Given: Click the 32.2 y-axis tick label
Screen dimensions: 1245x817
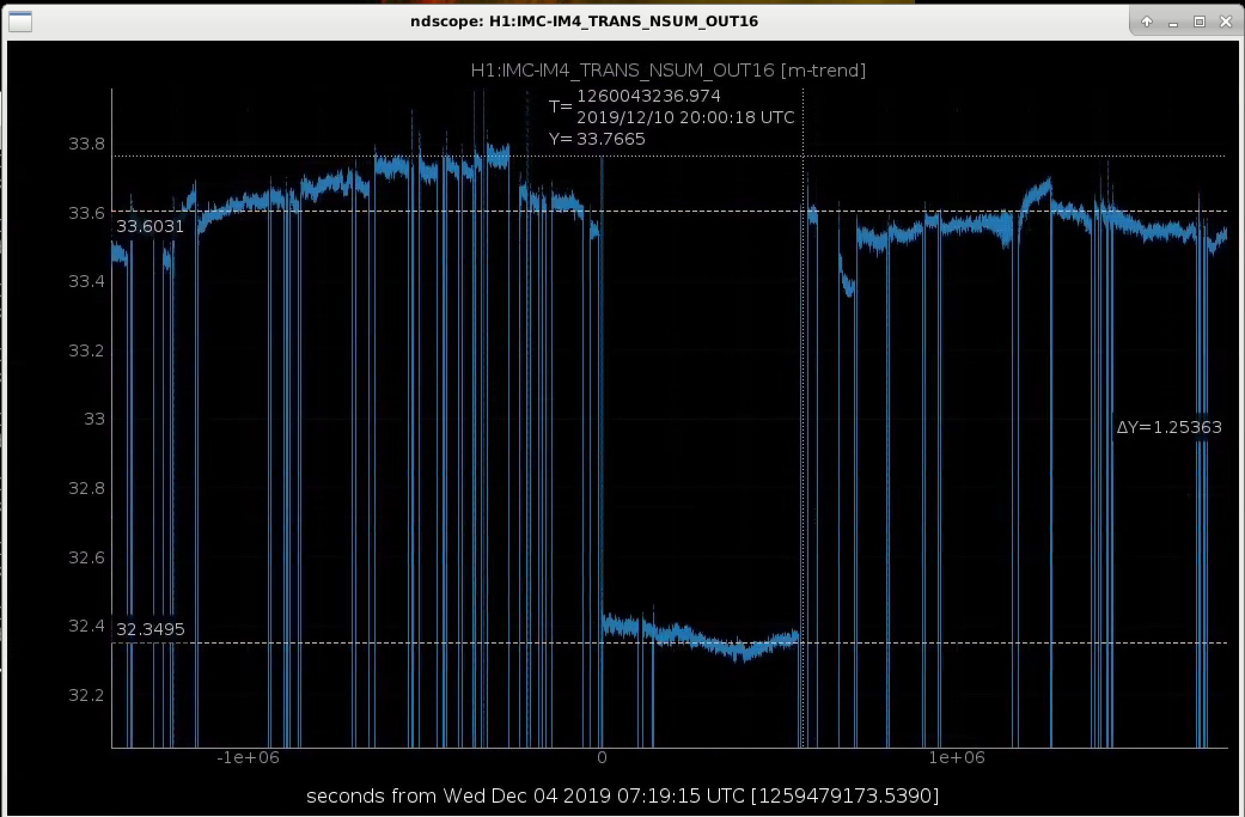Looking at the screenshot, I should (x=87, y=695).
